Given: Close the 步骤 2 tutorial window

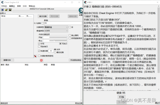Looking at the screenshot, I should tap(157, 2).
